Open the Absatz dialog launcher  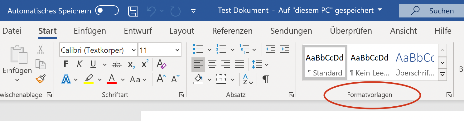point(291,95)
